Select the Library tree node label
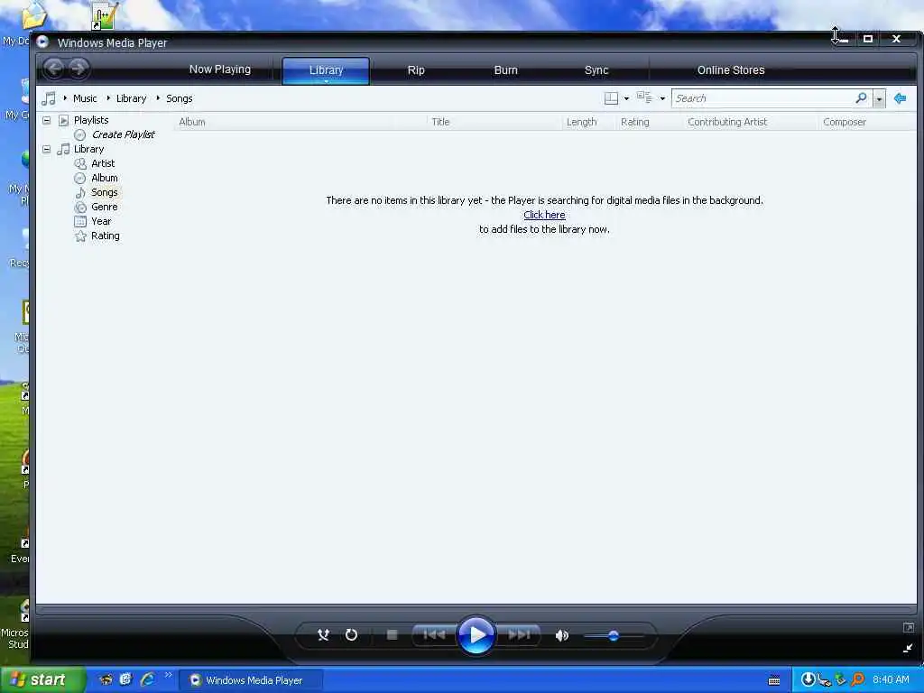The height and width of the screenshot is (693, 924). pos(88,149)
